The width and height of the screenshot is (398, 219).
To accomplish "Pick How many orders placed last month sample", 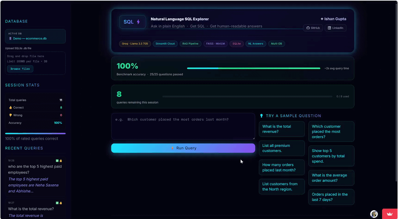I will (282, 167).
